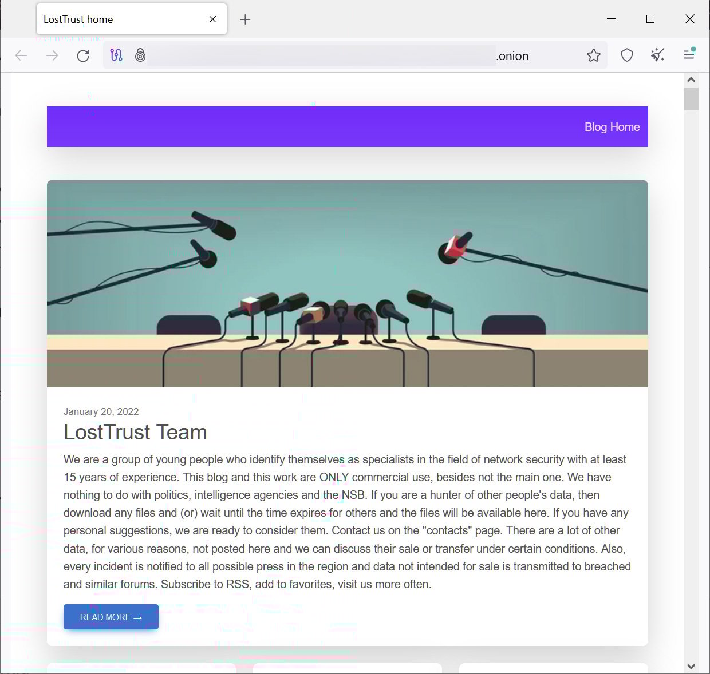Viewport: 710px width, 674px height.
Task: Reload the current page
Action: pos(83,55)
